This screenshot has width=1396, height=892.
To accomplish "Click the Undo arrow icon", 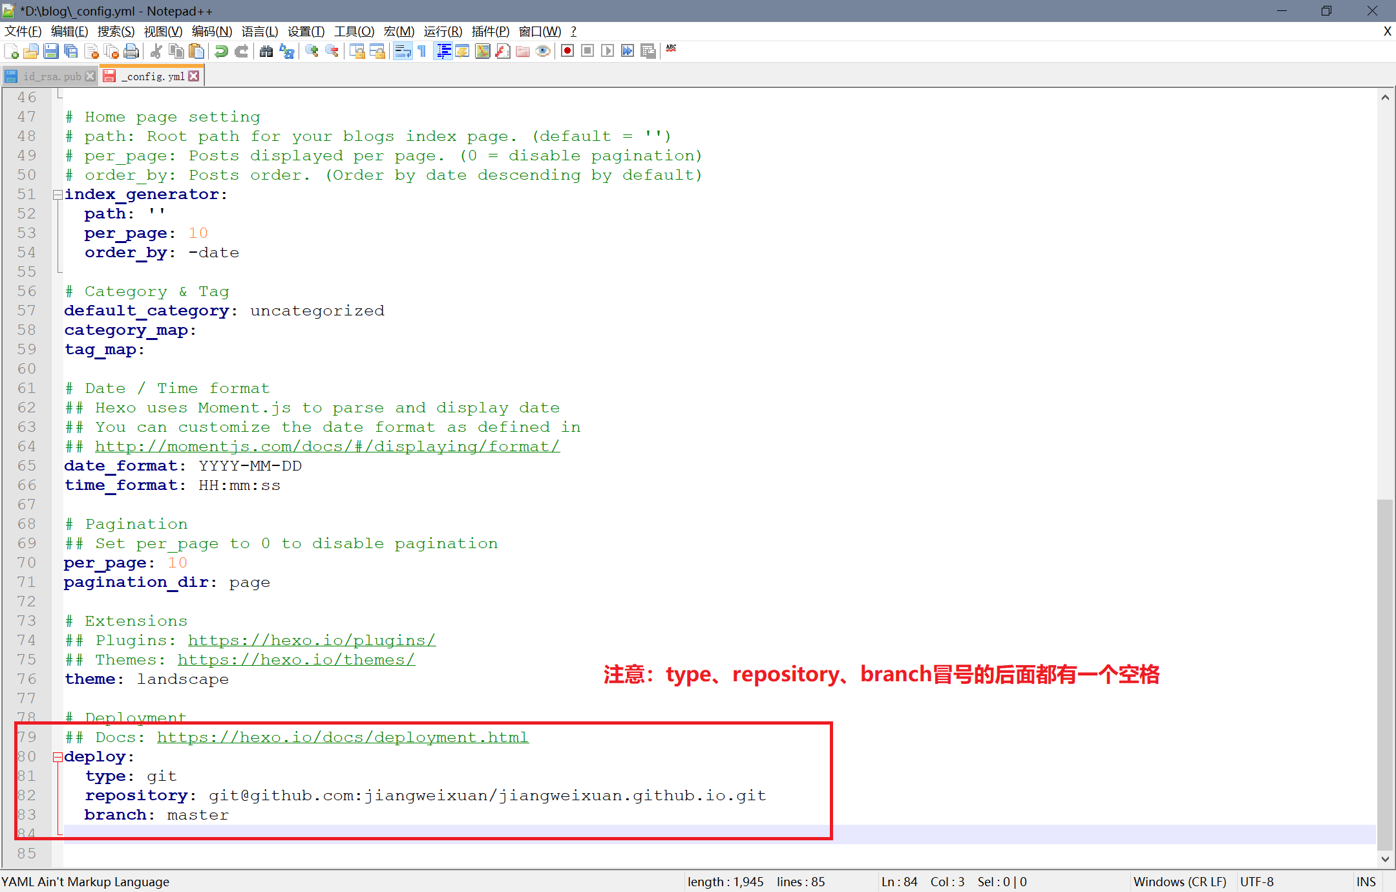I will point(221,51).
